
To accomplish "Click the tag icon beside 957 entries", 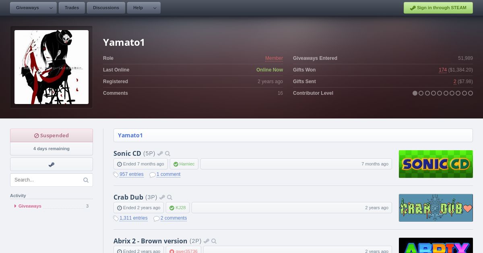I will (116, 175).
